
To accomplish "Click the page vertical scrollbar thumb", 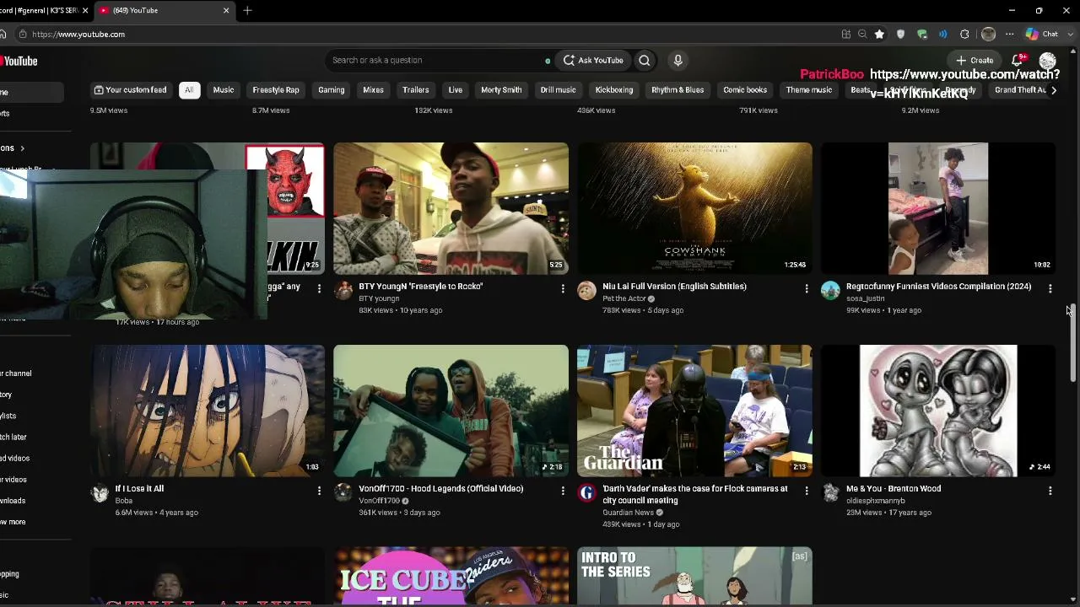I will 1073,342.
